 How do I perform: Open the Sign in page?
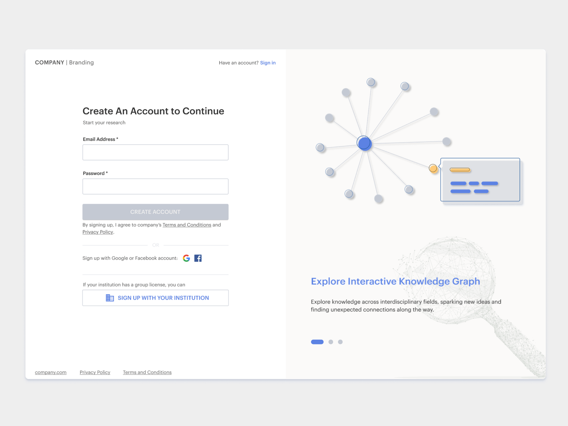pyautogui.click(x=268, y=62)
